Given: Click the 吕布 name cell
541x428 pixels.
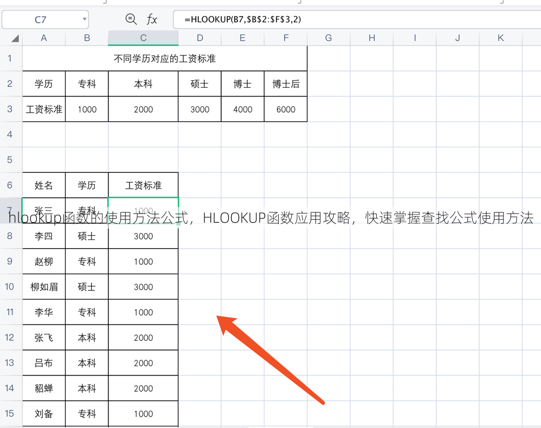Looking at the screenshot, I should (44, 363).
